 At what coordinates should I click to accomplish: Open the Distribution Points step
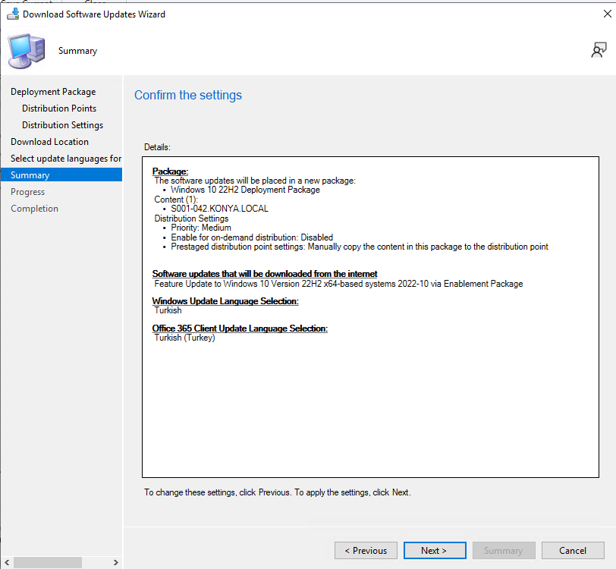click(59, 108)
